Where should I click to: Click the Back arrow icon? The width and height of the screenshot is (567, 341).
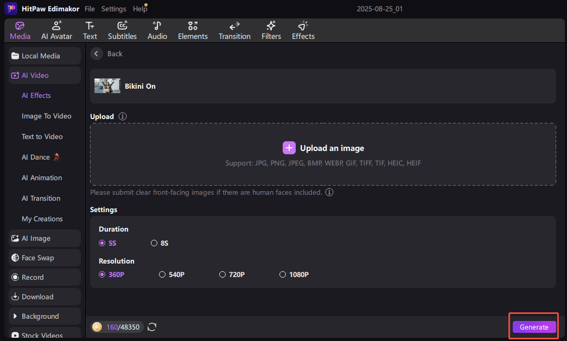coord(96,54)
